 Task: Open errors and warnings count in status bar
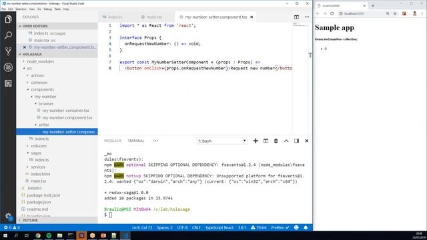point(12,227)
